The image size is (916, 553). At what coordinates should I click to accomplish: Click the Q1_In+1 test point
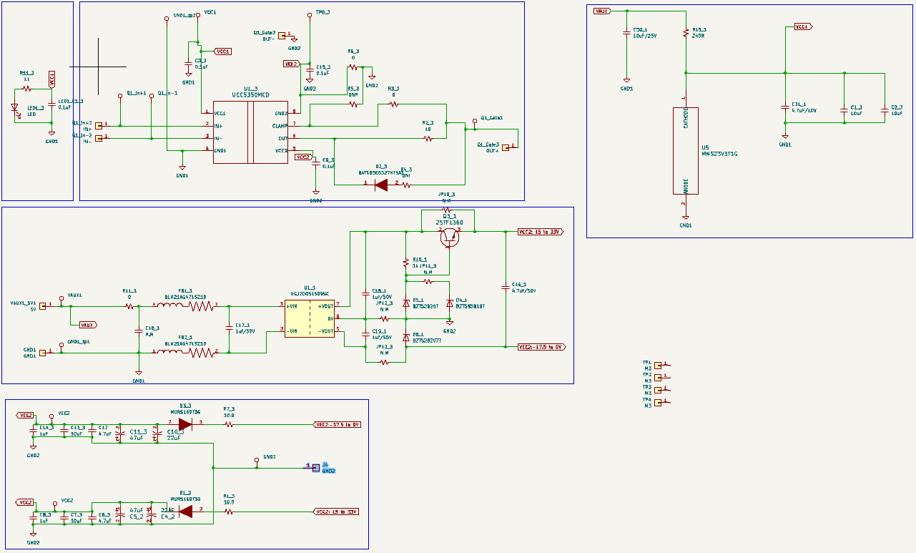point(119,95)
